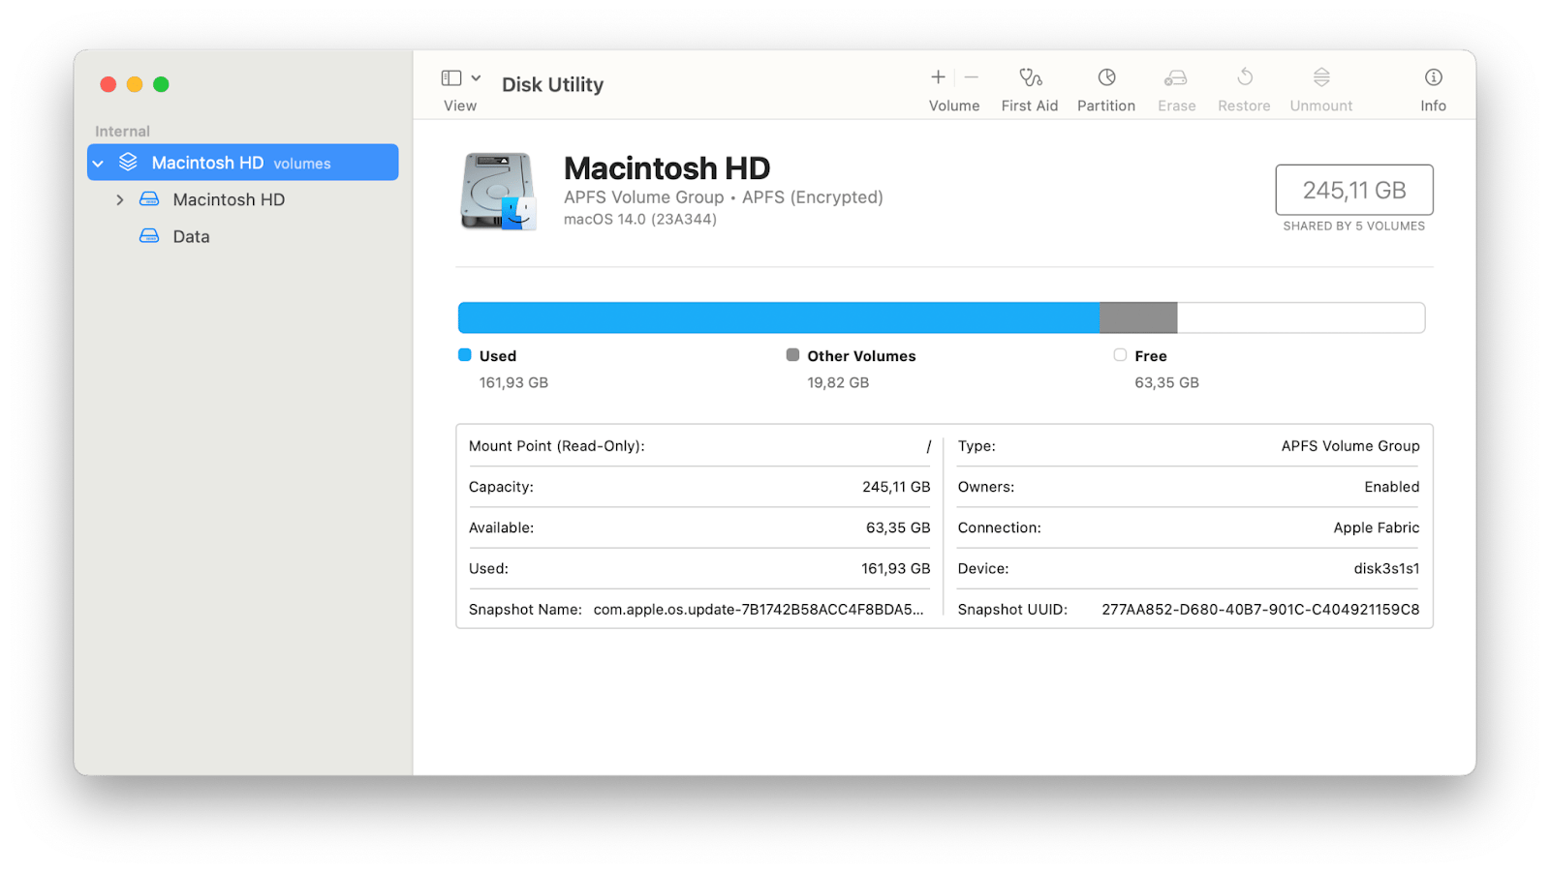Click the Info toolbar label
Viewport: 1550px width, 873px height.
coord(1434,105)
